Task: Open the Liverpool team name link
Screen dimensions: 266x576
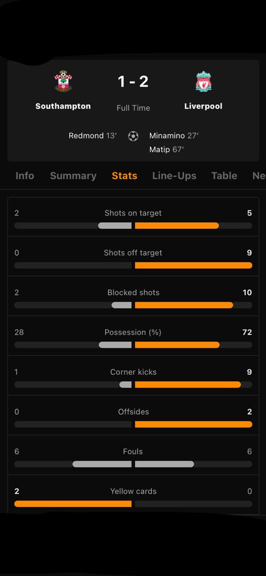Action: (x=203, y=106)
